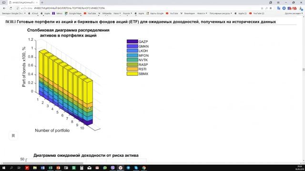Image resolution: width=305 pixels, height=171 pixels.
Task: Open the Wikipedia bookmark
Action: coord(105,13)
